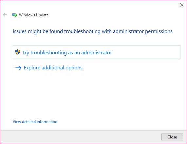Click the Close button
Viewport: 187px width, 144px height.
coord(172,137)
